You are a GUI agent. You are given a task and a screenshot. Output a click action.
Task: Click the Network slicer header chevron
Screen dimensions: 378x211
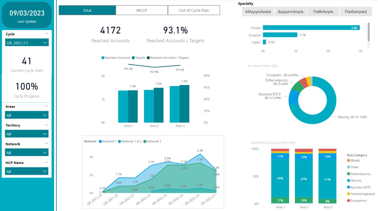(47, 144)
